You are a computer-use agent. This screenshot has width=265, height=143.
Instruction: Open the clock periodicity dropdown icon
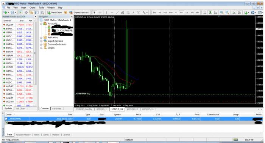click(253, 13)
